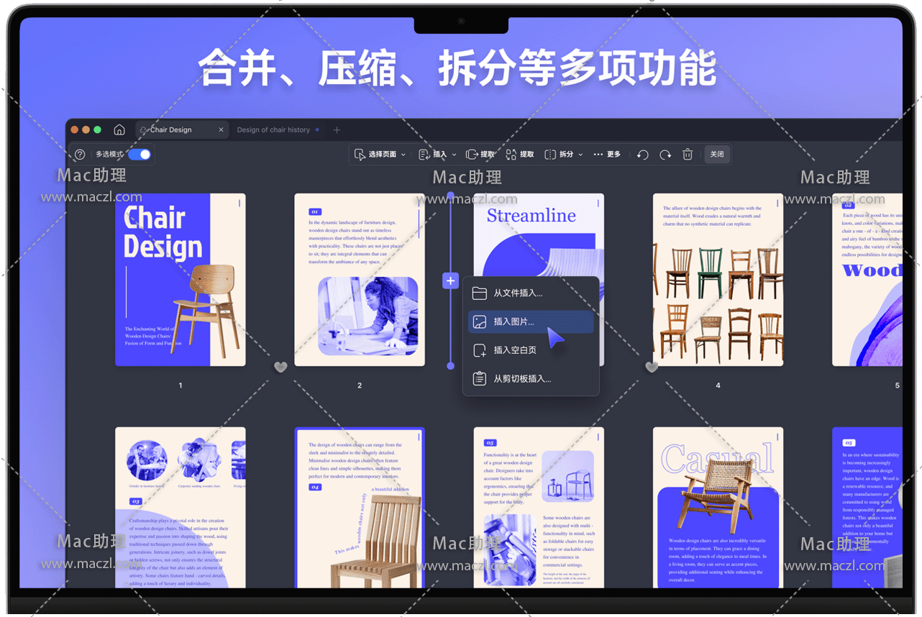The image size is (922, 617).
Task: Switch to the Design of chair history tab
Action: click(x=273, y=130)
